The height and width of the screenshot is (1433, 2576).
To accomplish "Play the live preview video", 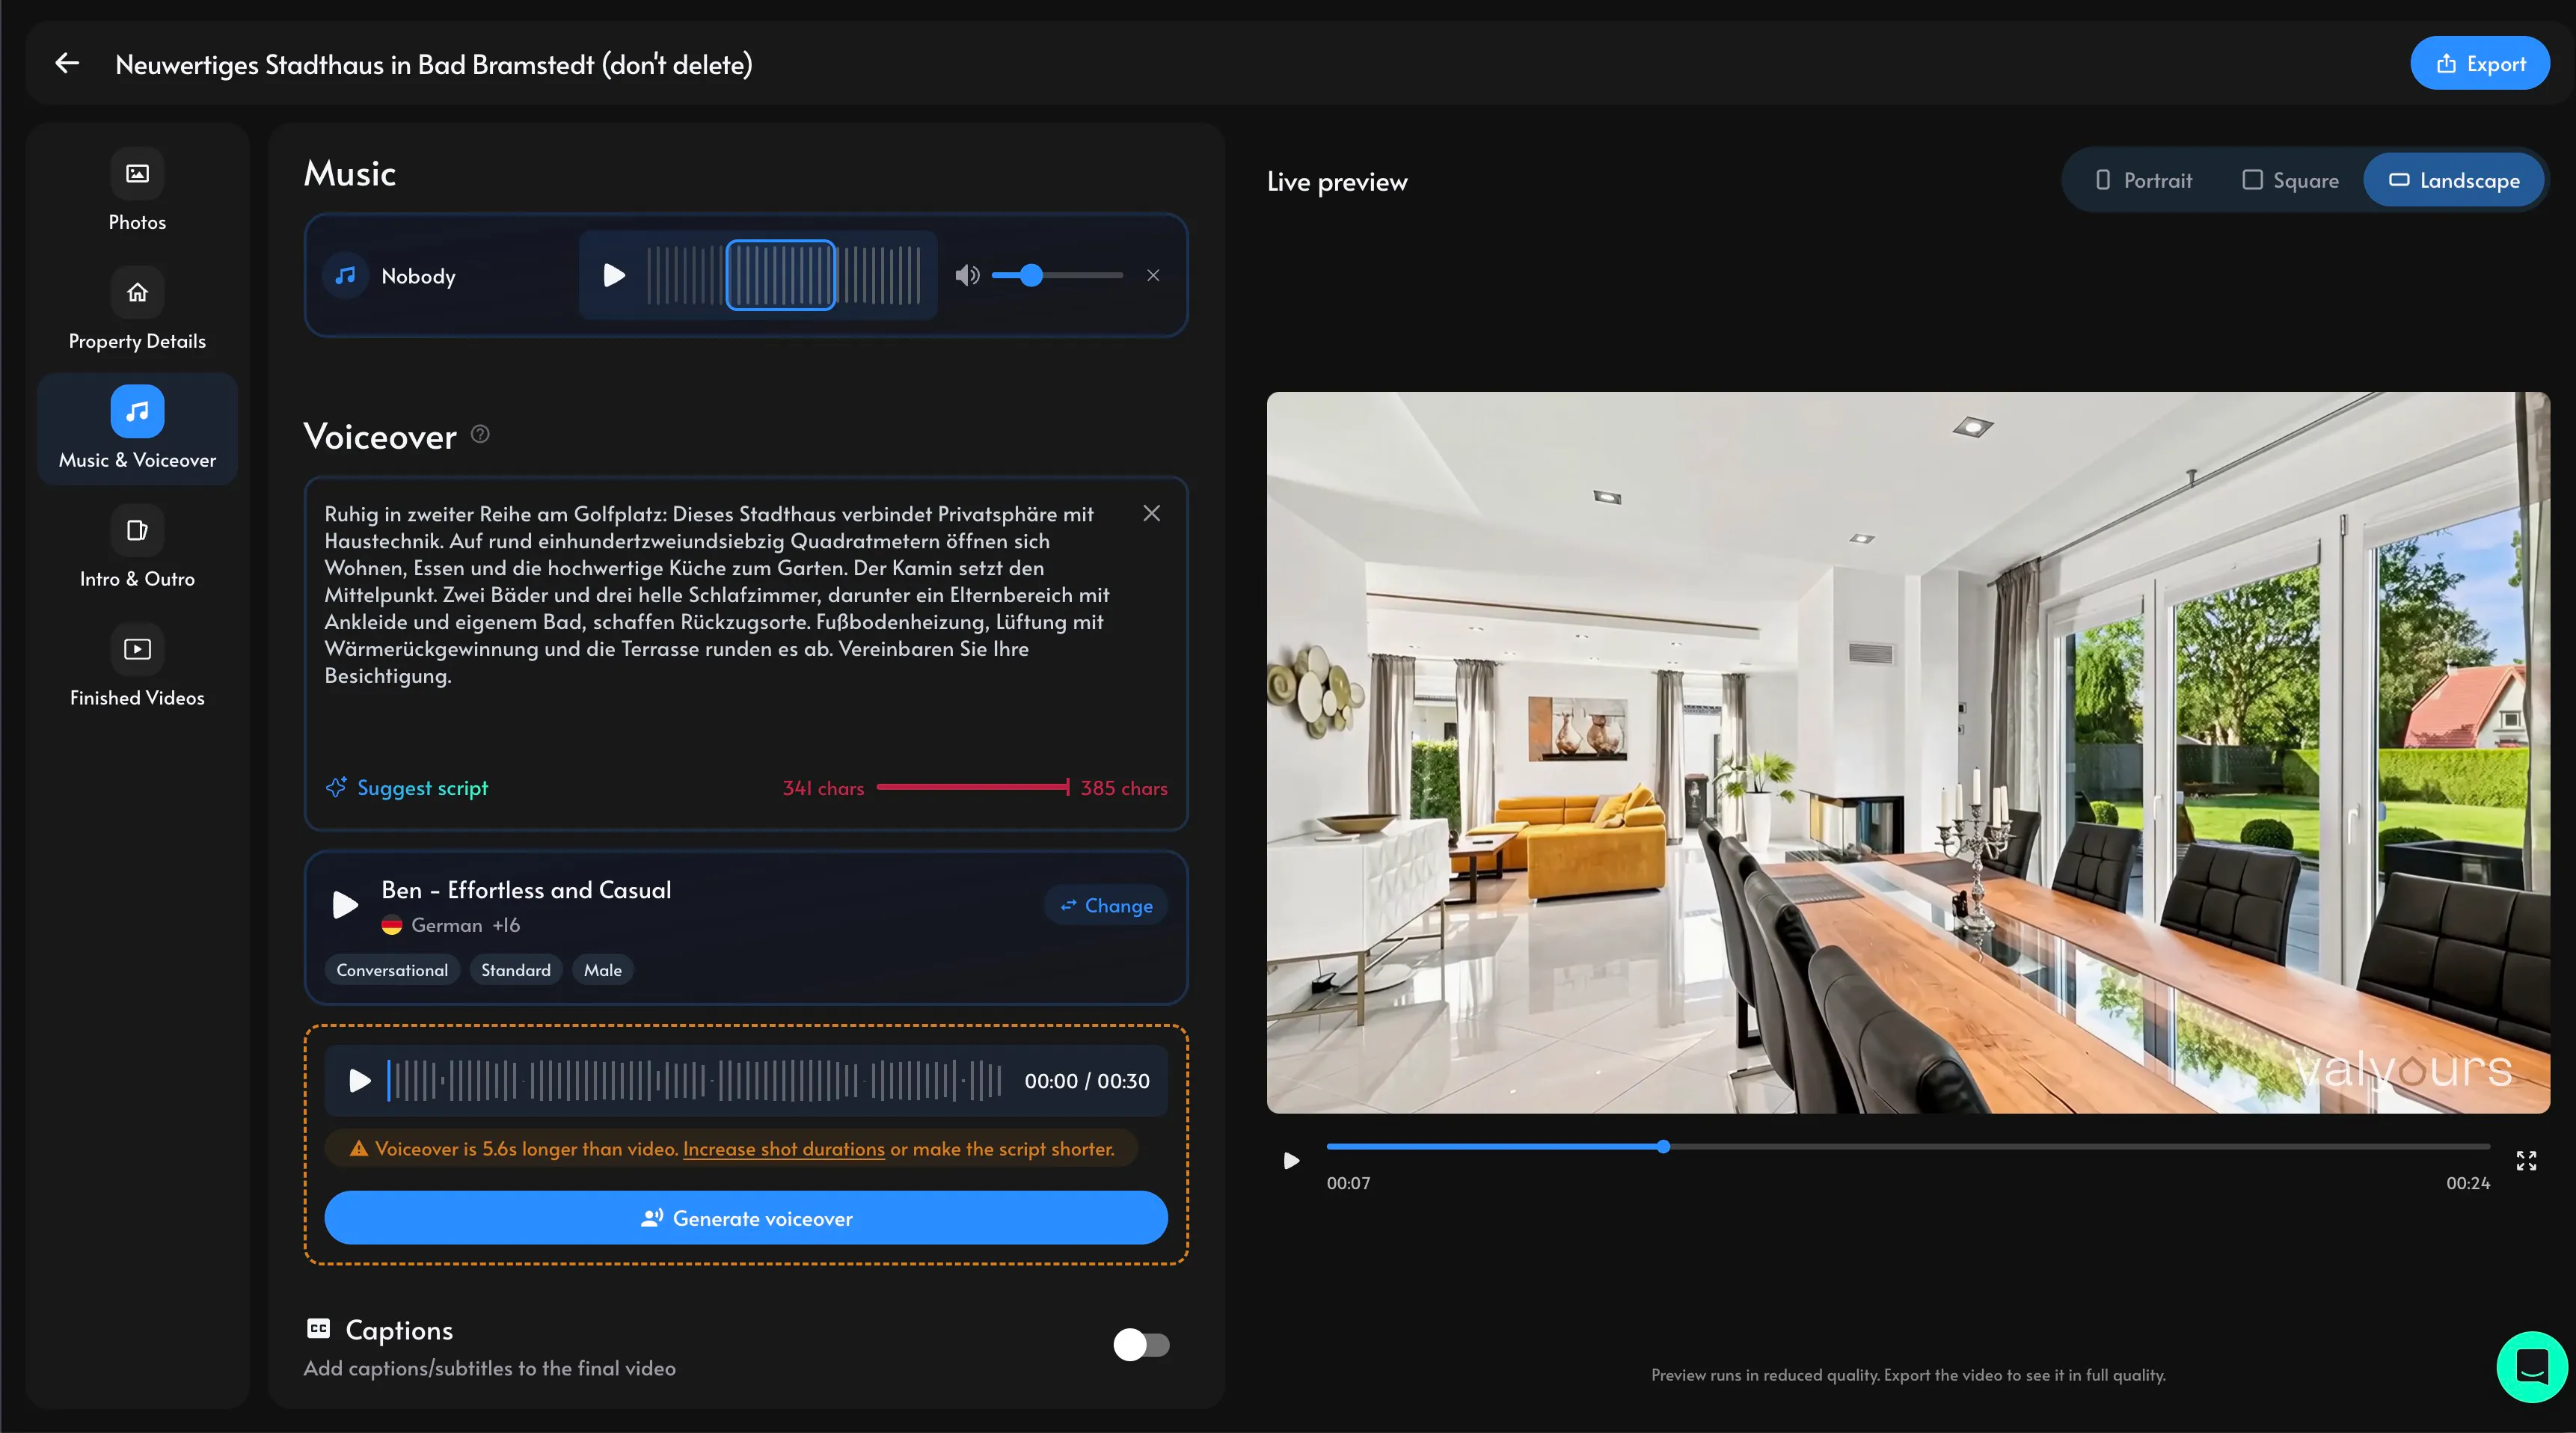I will tap(1291, 1161).
